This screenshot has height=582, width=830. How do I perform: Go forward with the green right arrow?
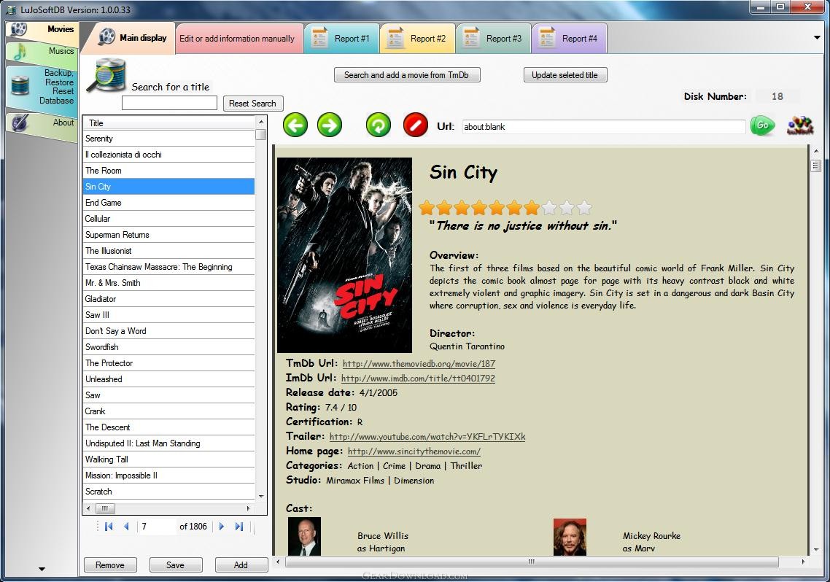pos(329,126)
